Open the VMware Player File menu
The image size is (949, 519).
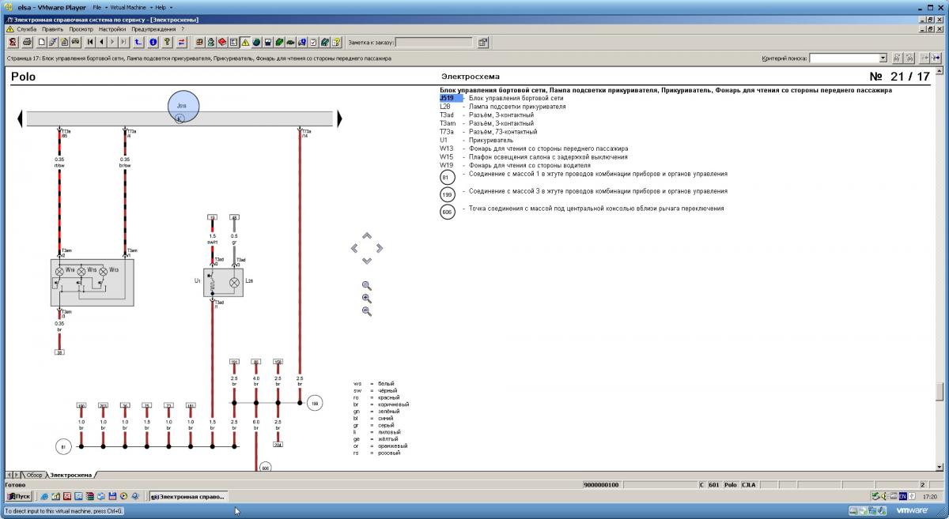(98, 7)
